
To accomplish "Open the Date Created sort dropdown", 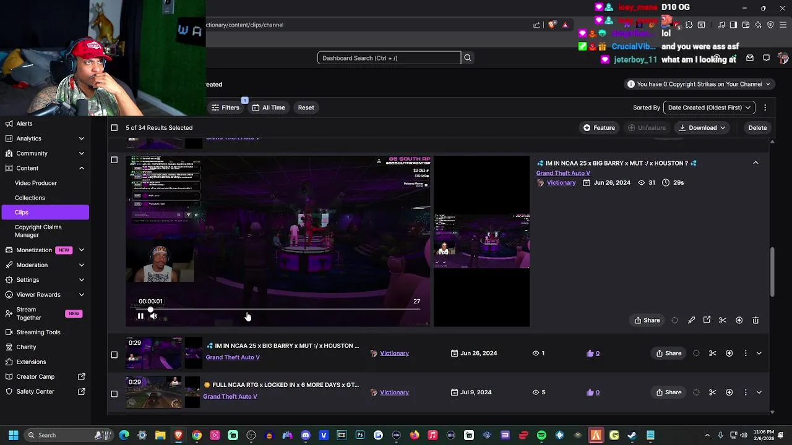I will point(709,108).
